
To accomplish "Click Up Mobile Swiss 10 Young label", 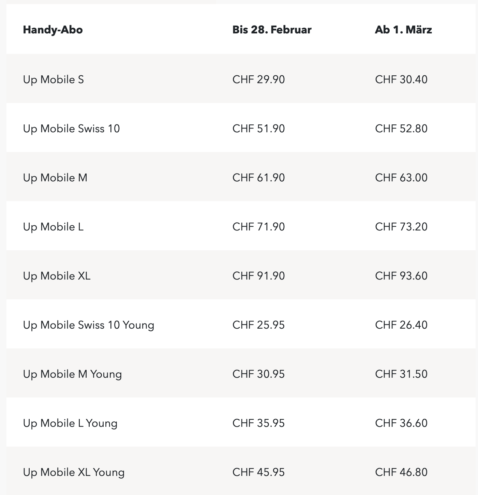I will [x=89, y=325].
